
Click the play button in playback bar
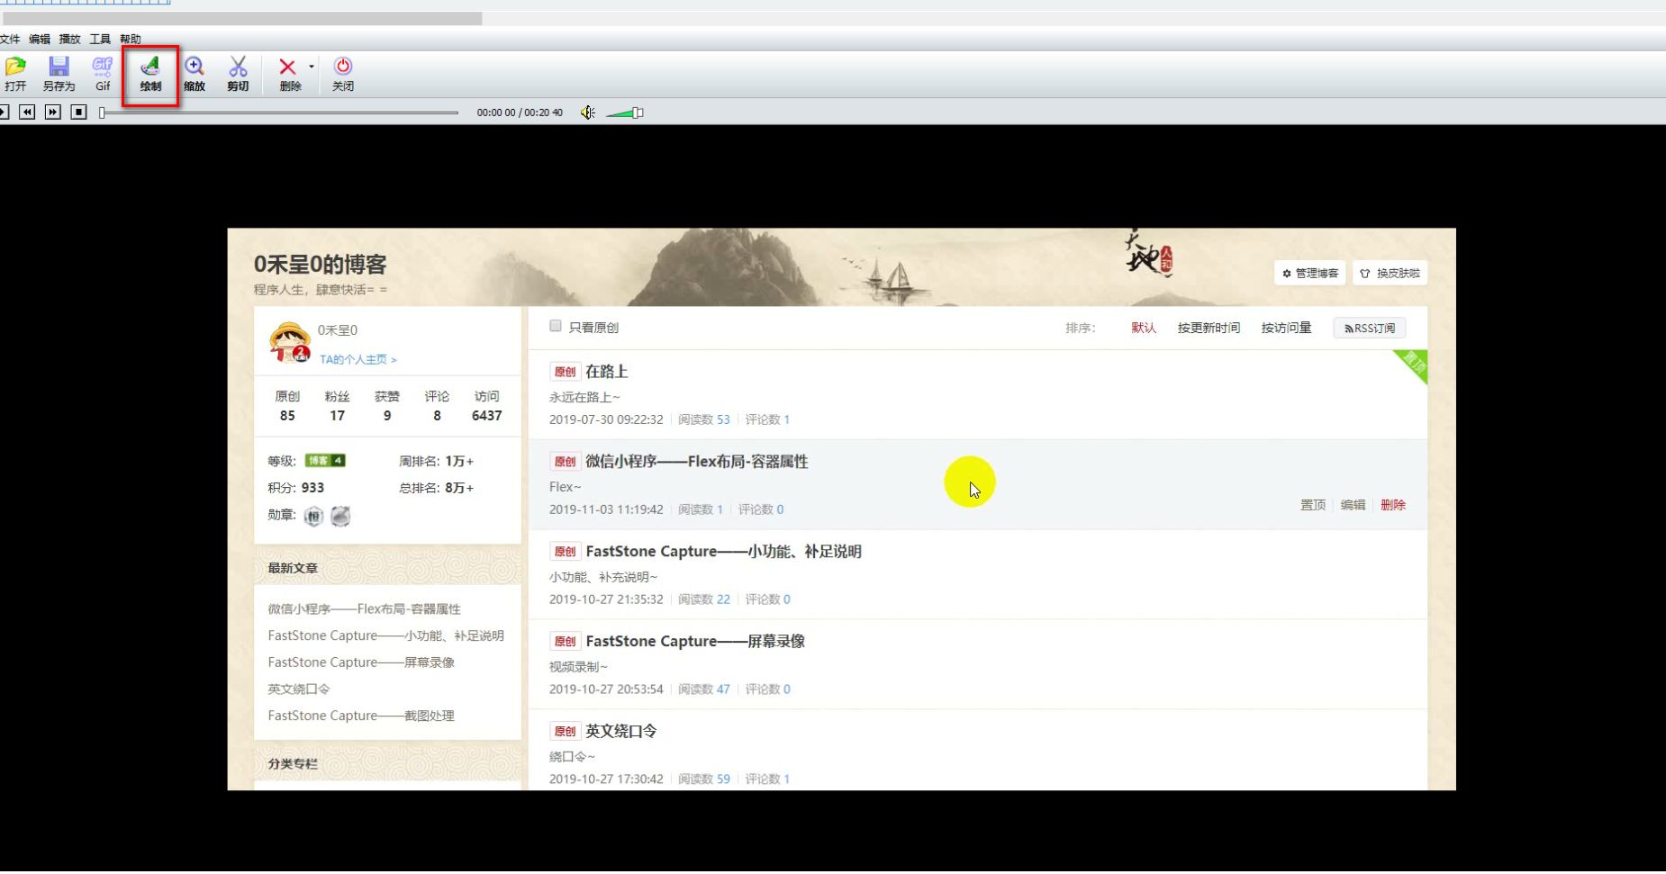pos(4,112)
